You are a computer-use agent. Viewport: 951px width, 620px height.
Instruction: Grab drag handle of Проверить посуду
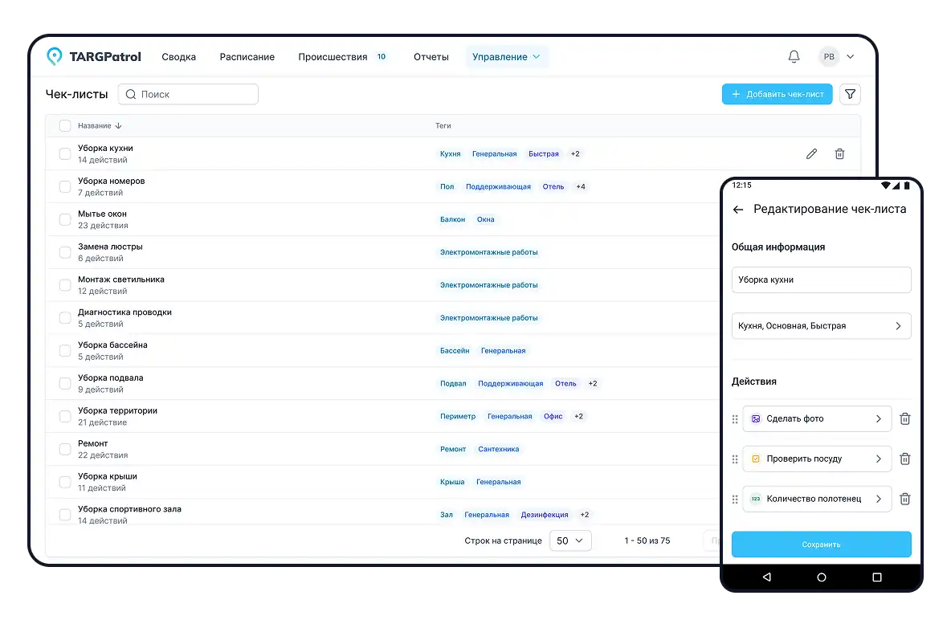(x=735, y=459)
